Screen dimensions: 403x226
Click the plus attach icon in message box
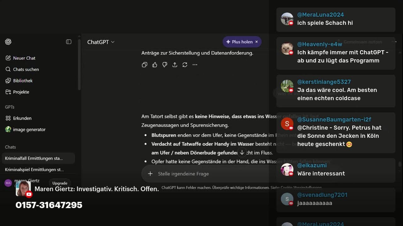pyautogui.click(x=150, y=174)
